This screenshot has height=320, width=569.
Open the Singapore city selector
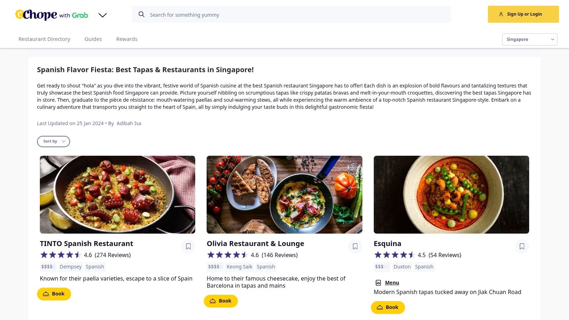click(530, 39)
